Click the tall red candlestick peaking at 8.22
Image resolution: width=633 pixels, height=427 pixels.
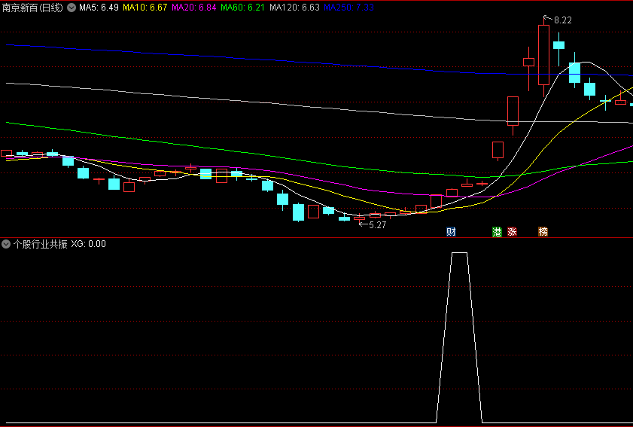pos(543,55)
